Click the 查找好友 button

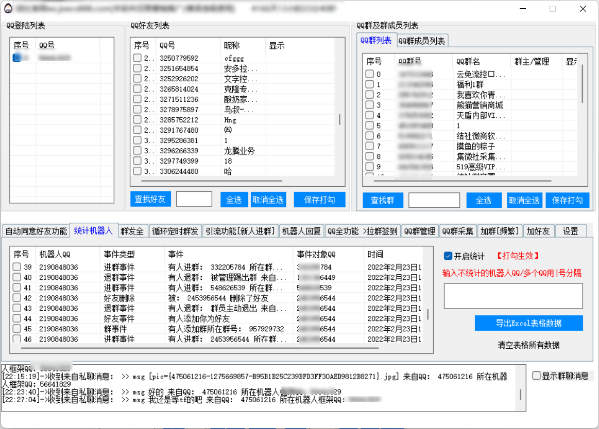pos(150,200)
